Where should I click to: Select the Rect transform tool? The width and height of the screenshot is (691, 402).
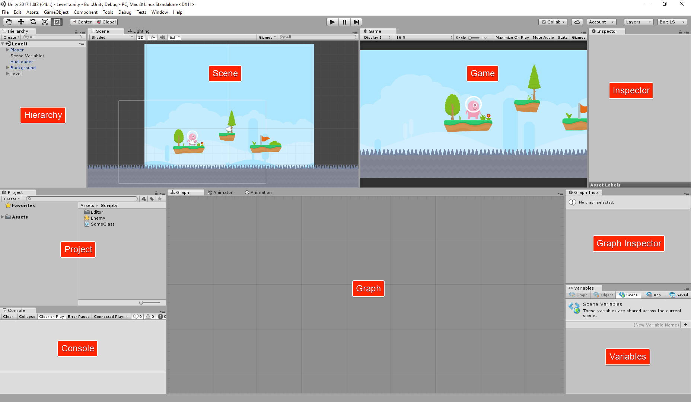tap(57, 22)
